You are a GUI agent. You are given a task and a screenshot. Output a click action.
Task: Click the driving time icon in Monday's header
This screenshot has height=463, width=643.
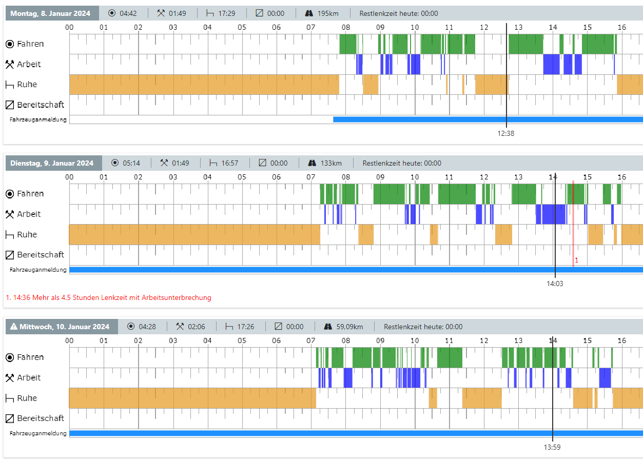[x=112, y=13]
